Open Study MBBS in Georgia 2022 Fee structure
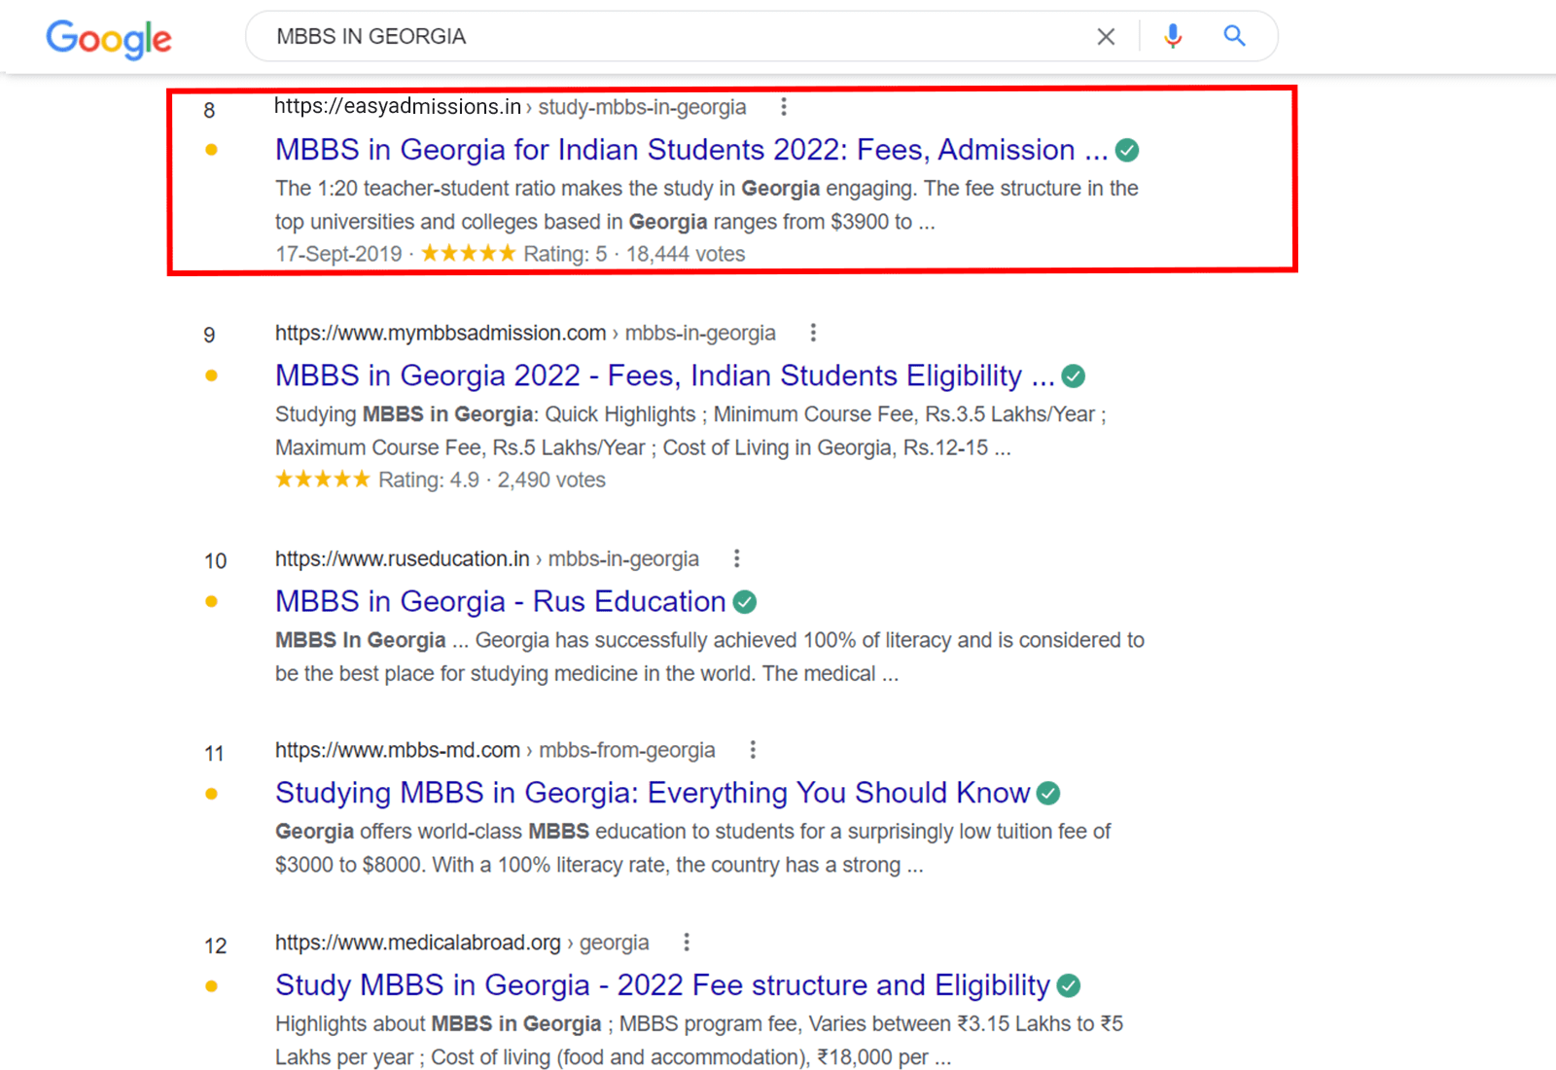The image size is (1556, 1070). coord(661,985)
